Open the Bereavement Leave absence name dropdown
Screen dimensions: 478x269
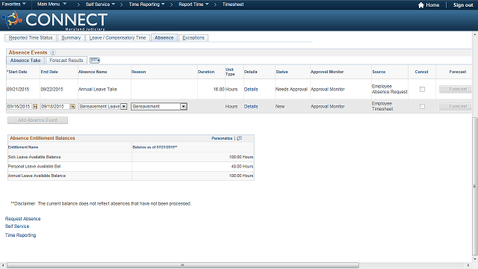pyautogui.click(x=103, y=106)
